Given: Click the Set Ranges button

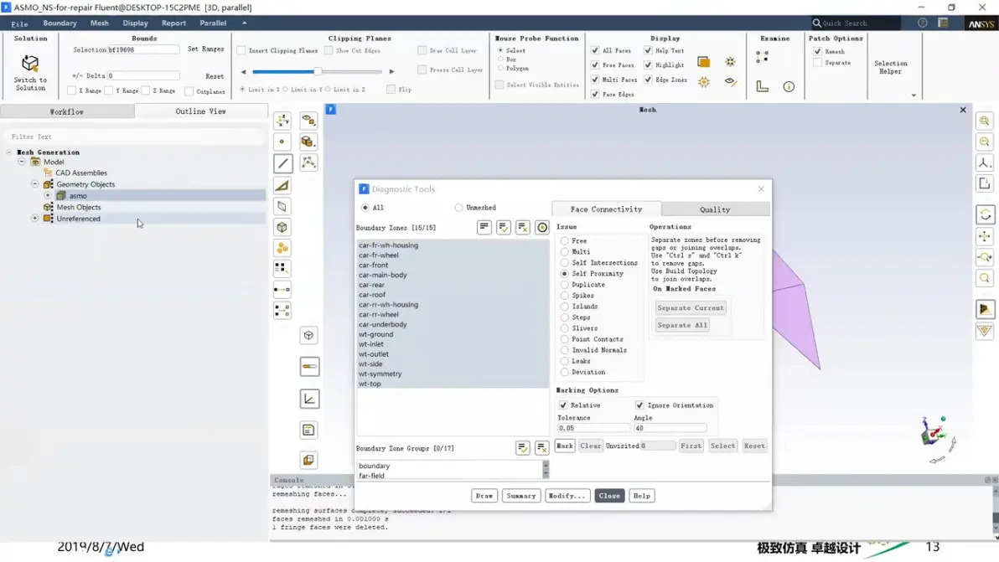Looking at the screenshot, I should pyautogui.click(x=206, y=49).
